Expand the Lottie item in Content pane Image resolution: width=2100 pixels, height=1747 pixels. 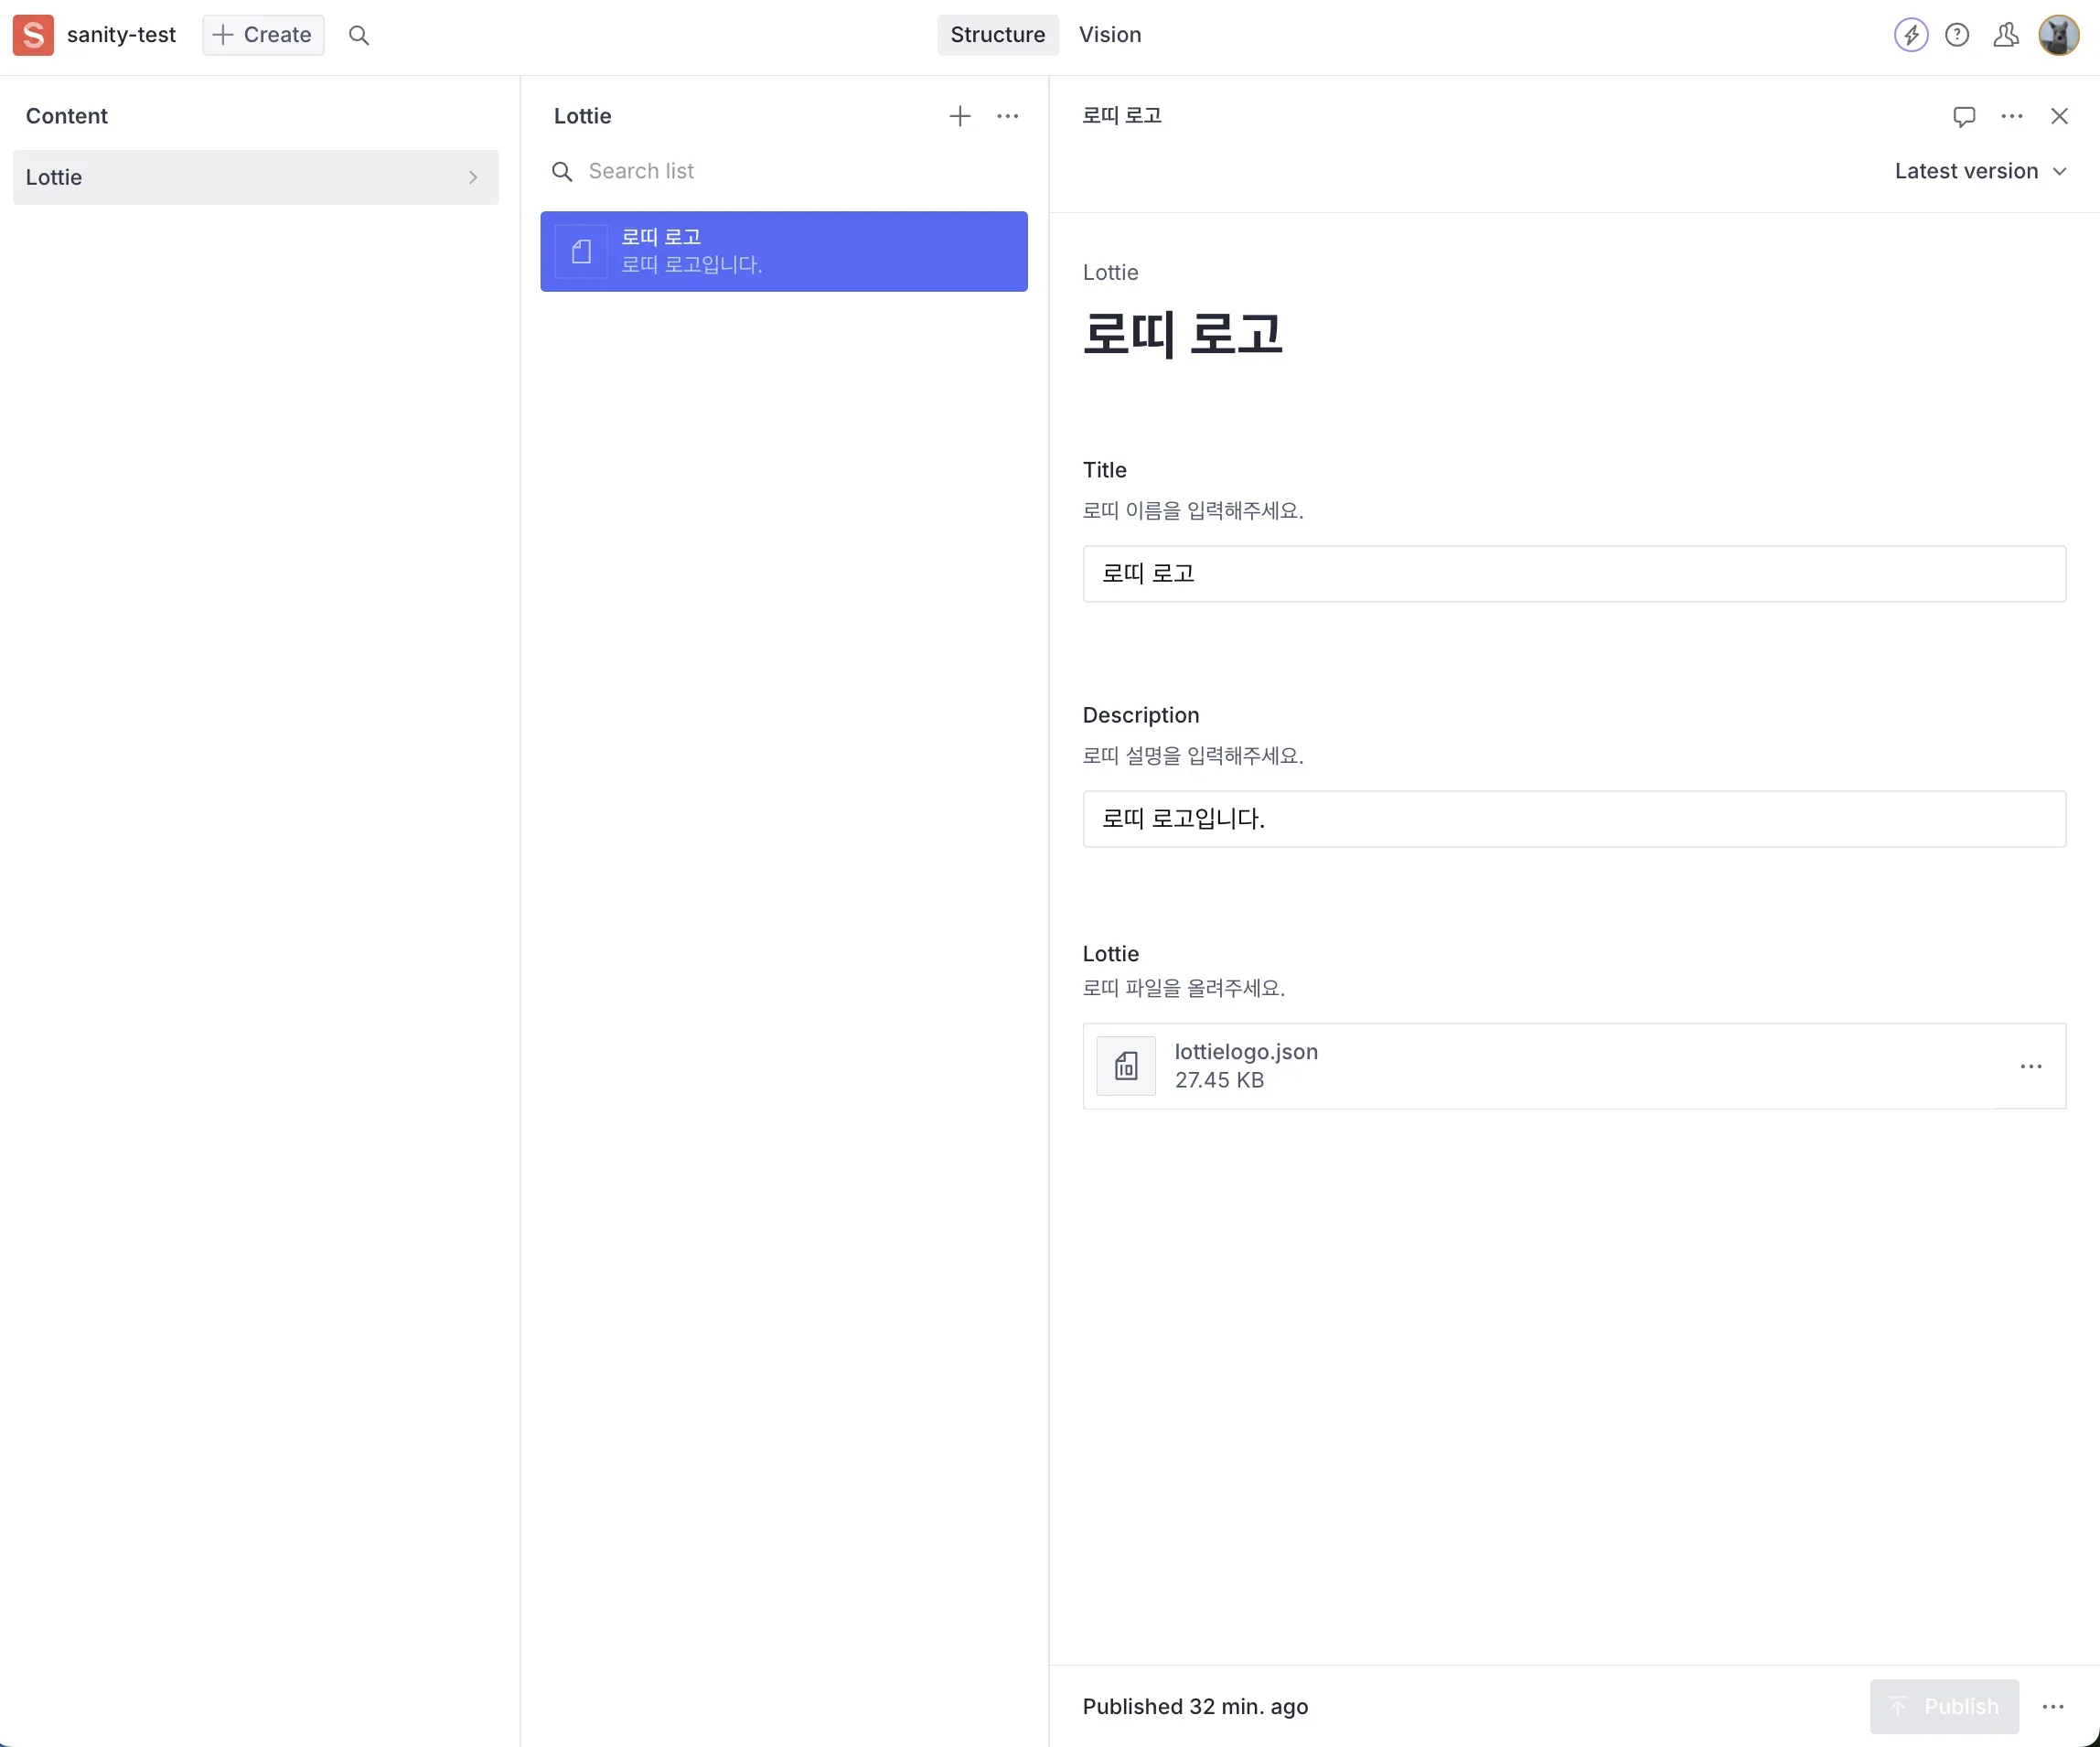(x=472, y=177)
